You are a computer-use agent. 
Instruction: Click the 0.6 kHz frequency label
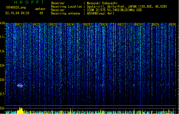(3, 108)
